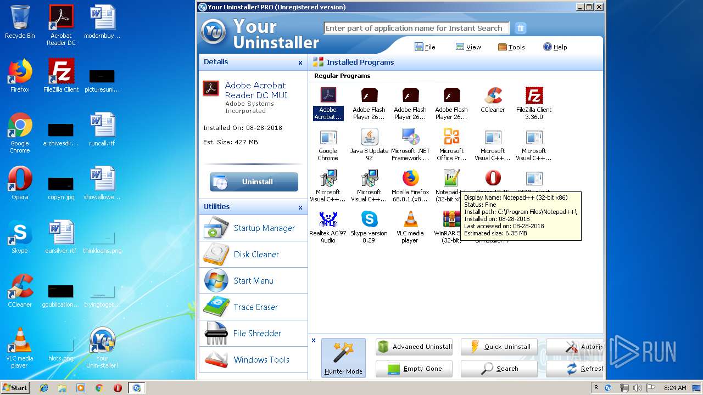Image resolution: width=703 pixels, height=395 pixels.
Task: Open the Tools menu
Action: tap(511, 47)
